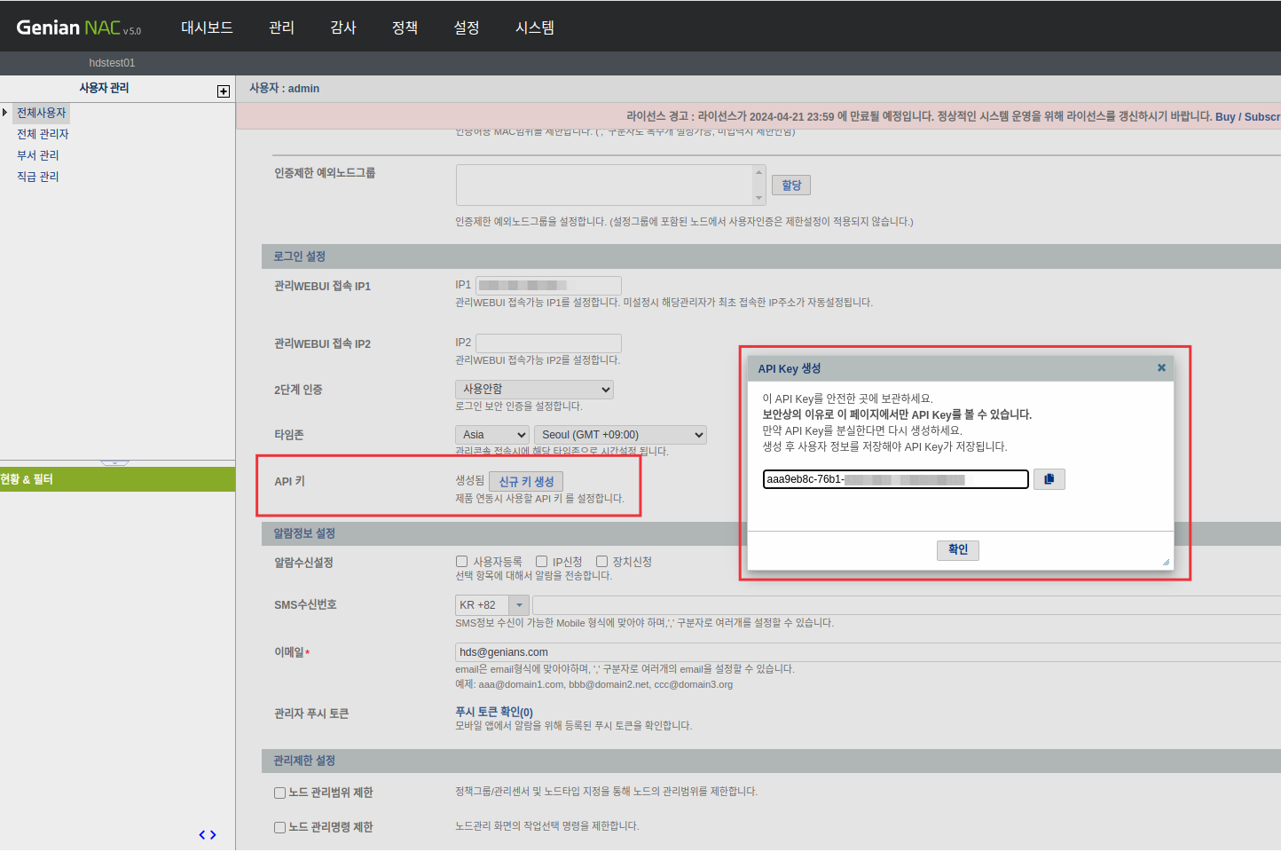Open the Seoul (GMT +09:00) timezone dropdown
The width and height of the screenshot is (1281, 852).
tap(619, 434)
